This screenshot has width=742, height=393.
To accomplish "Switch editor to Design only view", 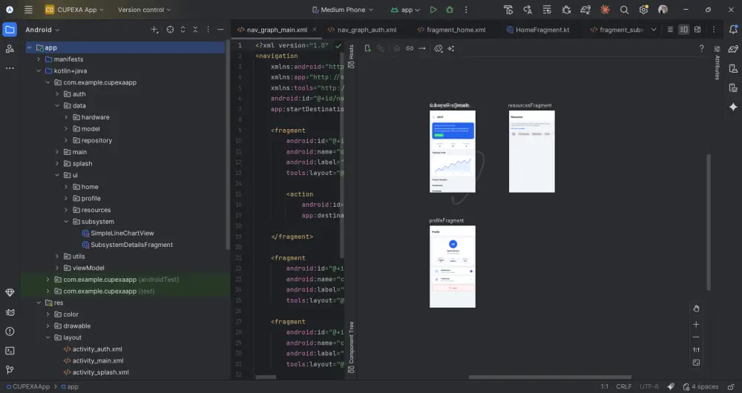I will coord(697,30).
